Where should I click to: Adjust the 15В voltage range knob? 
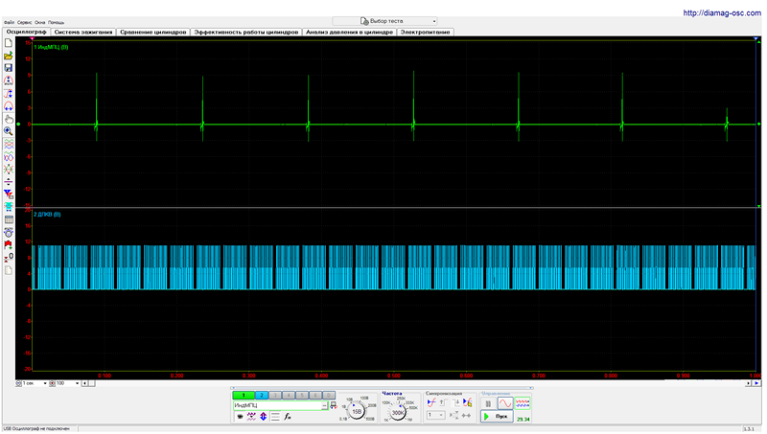click(x=357, y=412)
